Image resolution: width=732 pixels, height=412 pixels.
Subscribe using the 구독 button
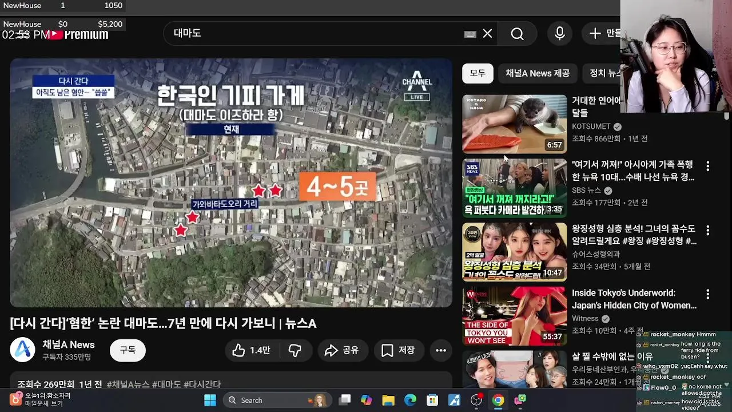[x=128, y=350]
